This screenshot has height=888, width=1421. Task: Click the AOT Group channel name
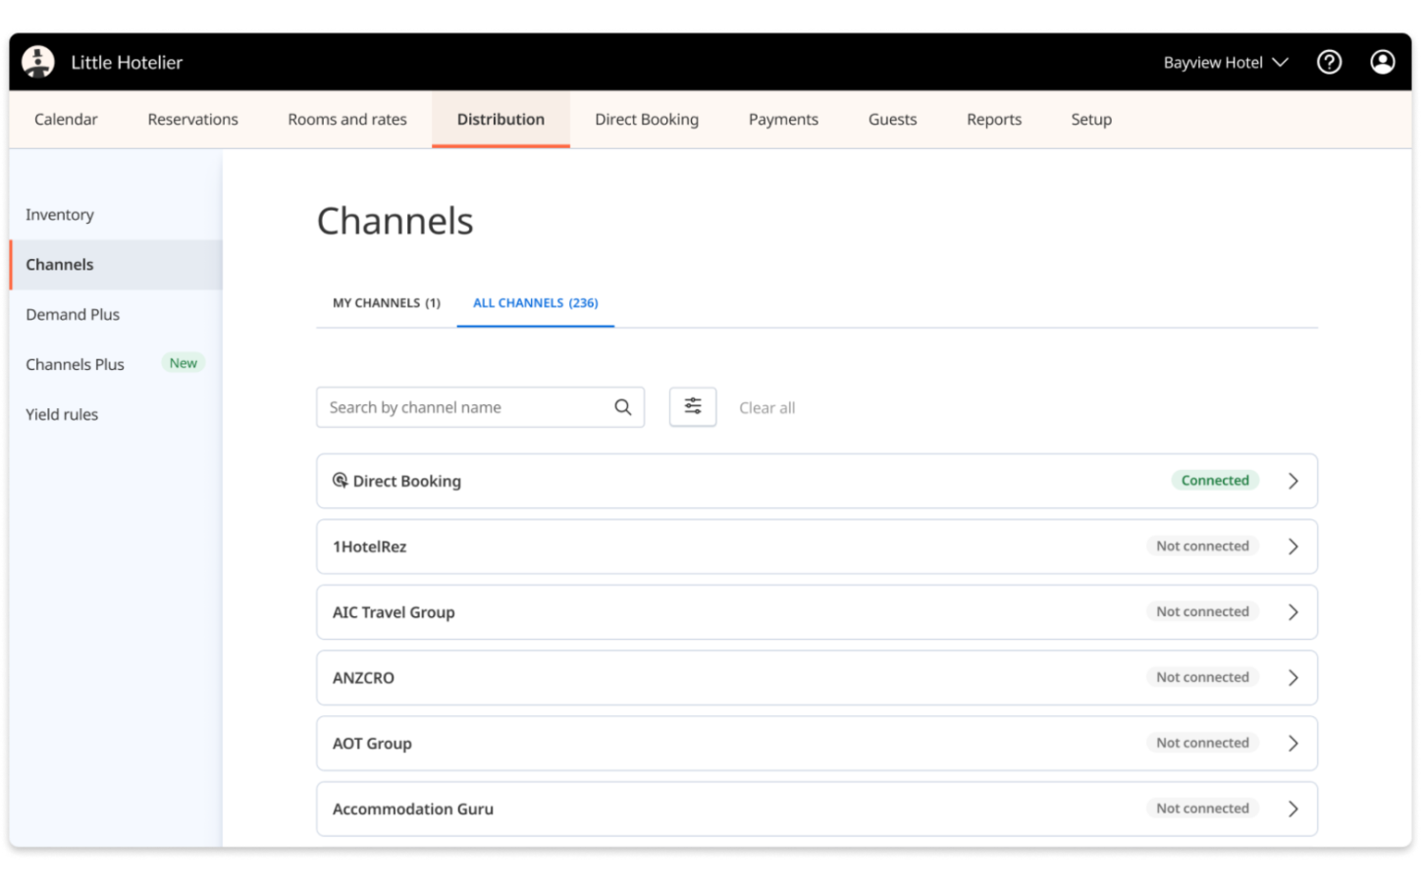(x=372, y=744)
